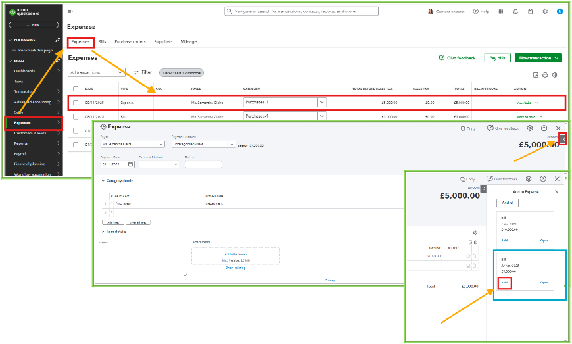Open the notifications bell
Viewport: 572px width, 344px height.
515,11
